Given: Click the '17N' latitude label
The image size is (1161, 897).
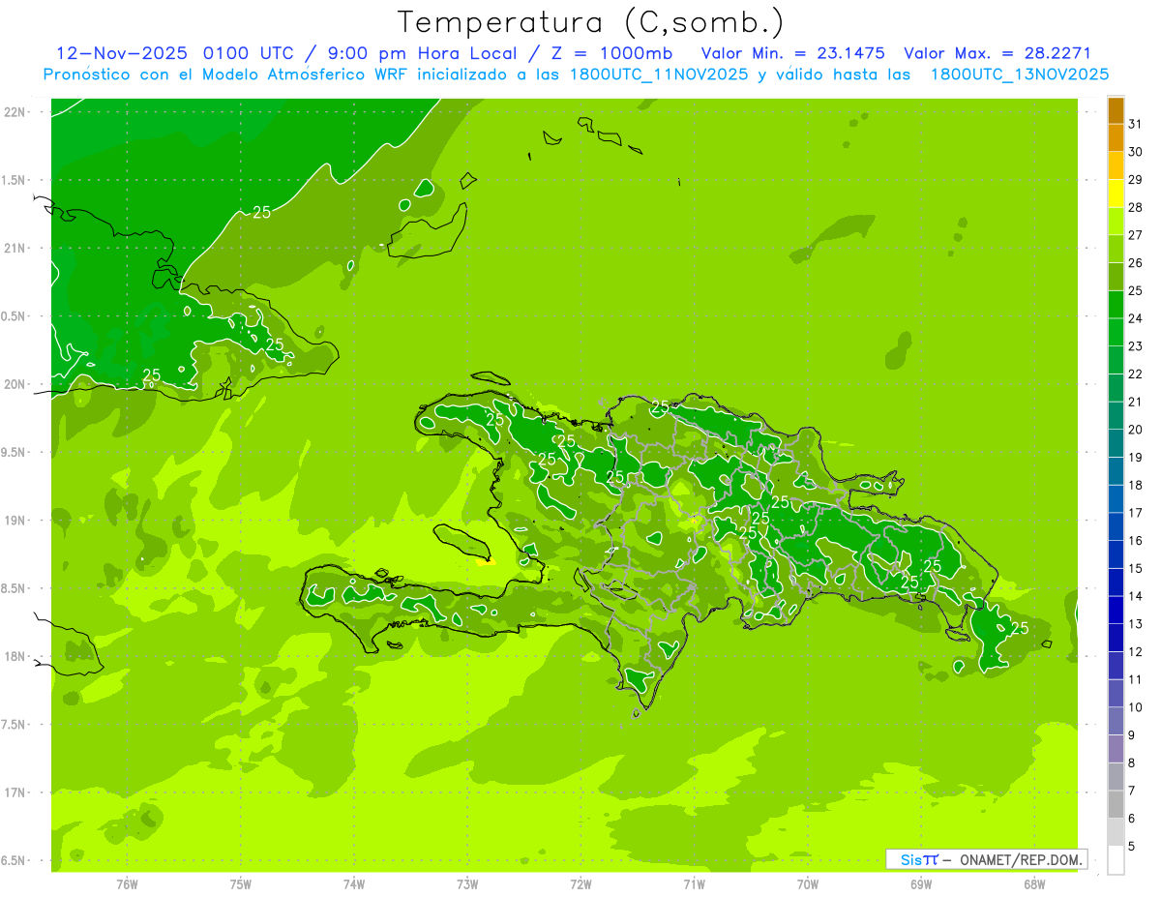Looking at the screenshot, I should pos(15,792).
